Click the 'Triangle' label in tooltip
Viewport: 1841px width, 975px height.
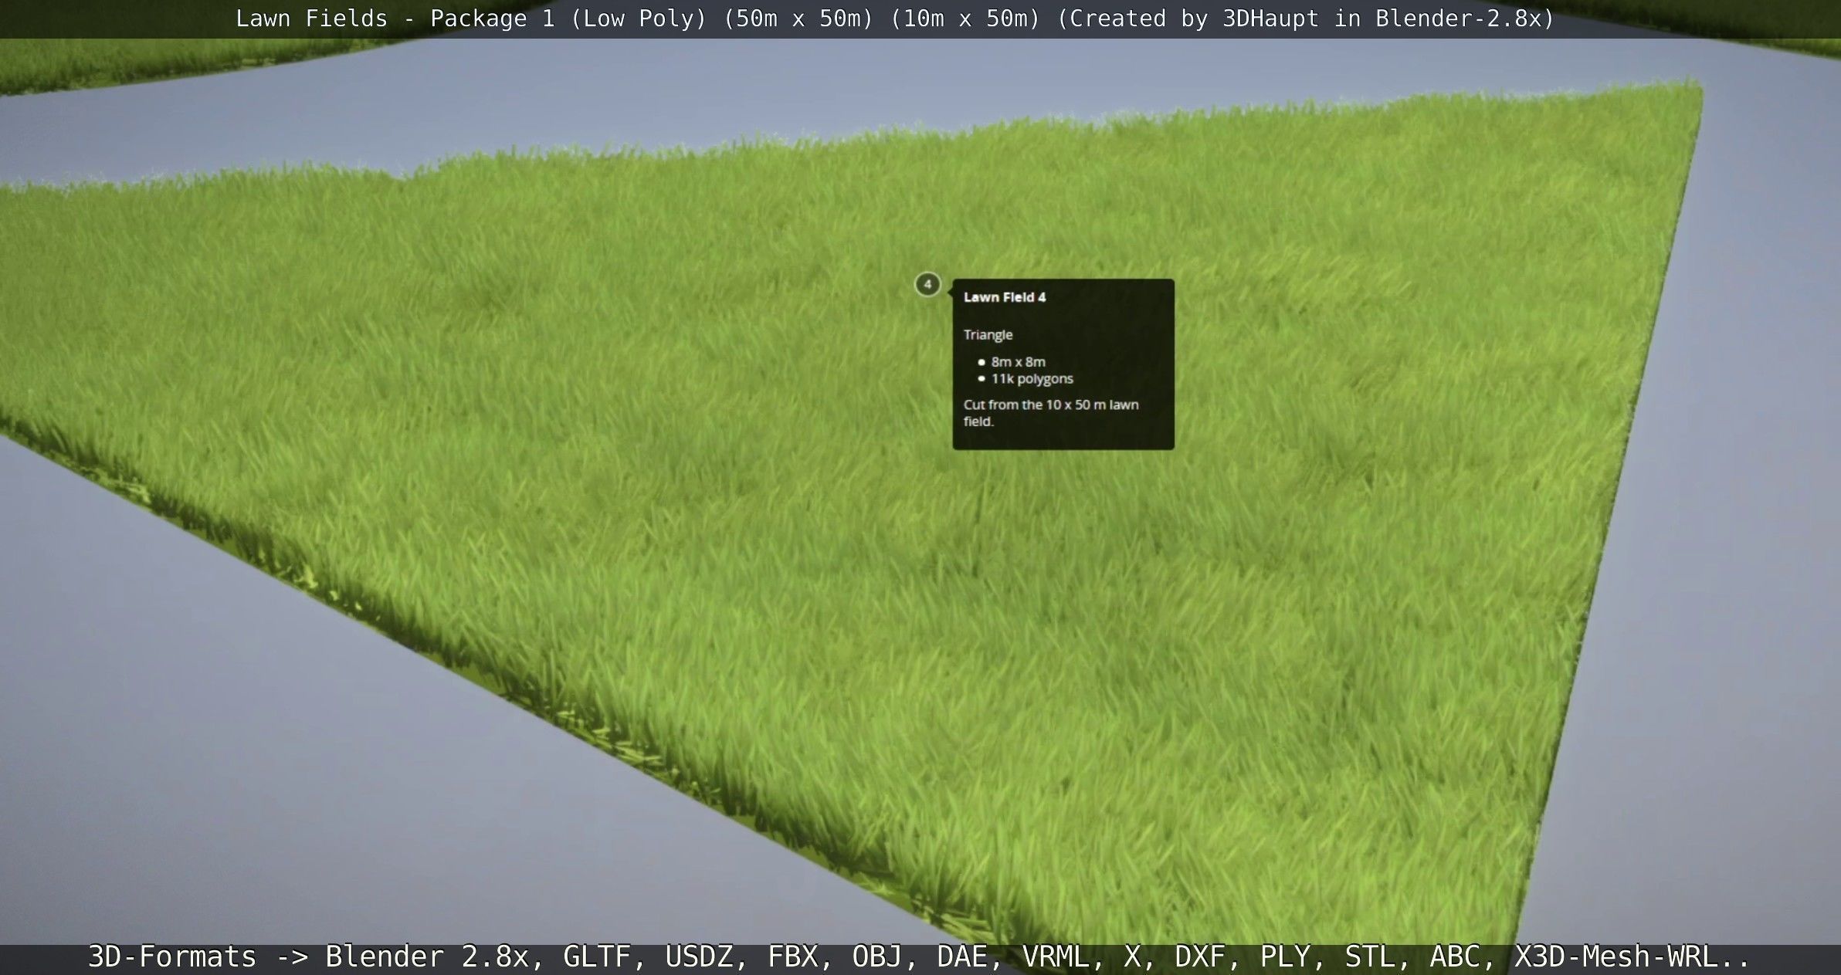pyautogui.click(x=988, y=335)
